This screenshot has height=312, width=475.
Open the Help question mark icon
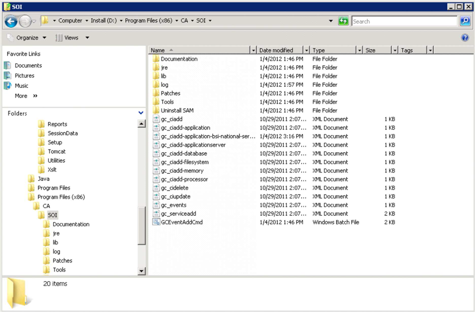click(465, 38)
